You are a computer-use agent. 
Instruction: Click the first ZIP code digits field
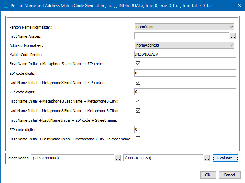pyautogui.click(x=185, y=73)
